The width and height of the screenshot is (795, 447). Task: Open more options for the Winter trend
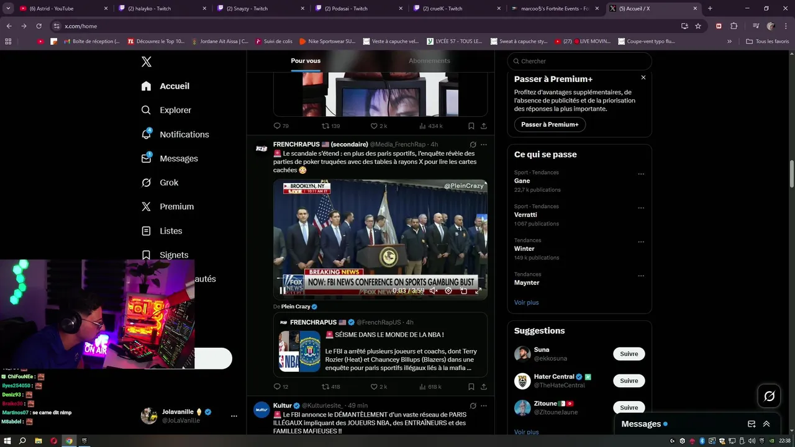click(x=641, y=242)
